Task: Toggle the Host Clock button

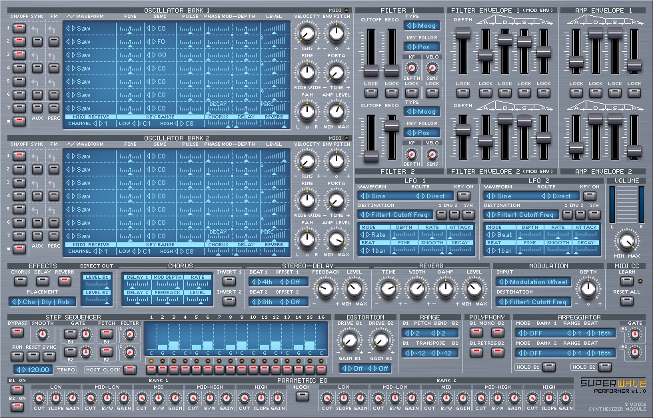Action: [x=129, y=369]
